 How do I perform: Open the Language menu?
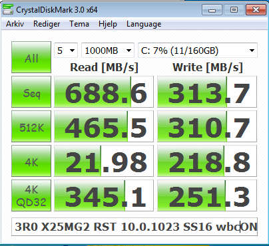click(144, 24)
